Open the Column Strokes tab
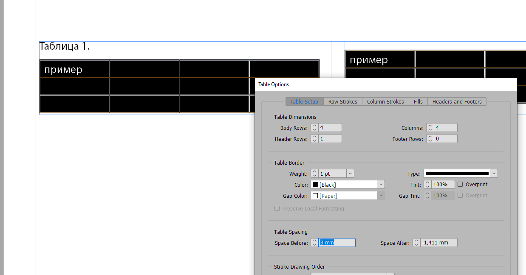The width and height of the screenshot is (526, 275). click(x=385, y=102)
